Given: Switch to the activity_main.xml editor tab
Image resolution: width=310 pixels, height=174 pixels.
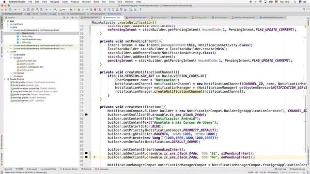Looking at the screenshot, I should coord(91,17).
